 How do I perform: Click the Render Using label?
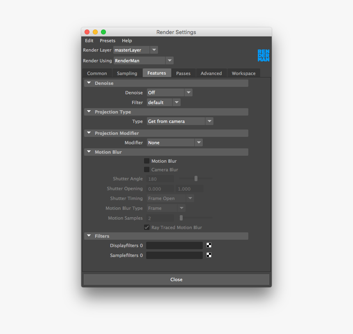tap(97, 61)
